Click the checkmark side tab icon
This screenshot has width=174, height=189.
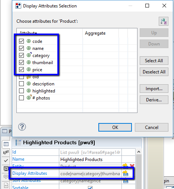6,161
